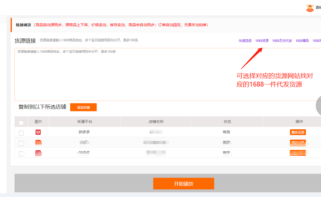Click the 拼多多 platform name cell
Viewport: 321px width, 197px height.
tap(84, 132)
